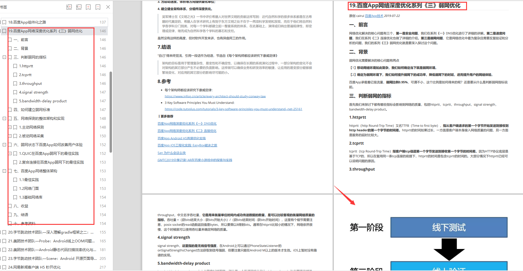The height and width of the screenshot is (271, 523).
Task: Click the bookmark icon beside 八、收益
Action: 10,206
